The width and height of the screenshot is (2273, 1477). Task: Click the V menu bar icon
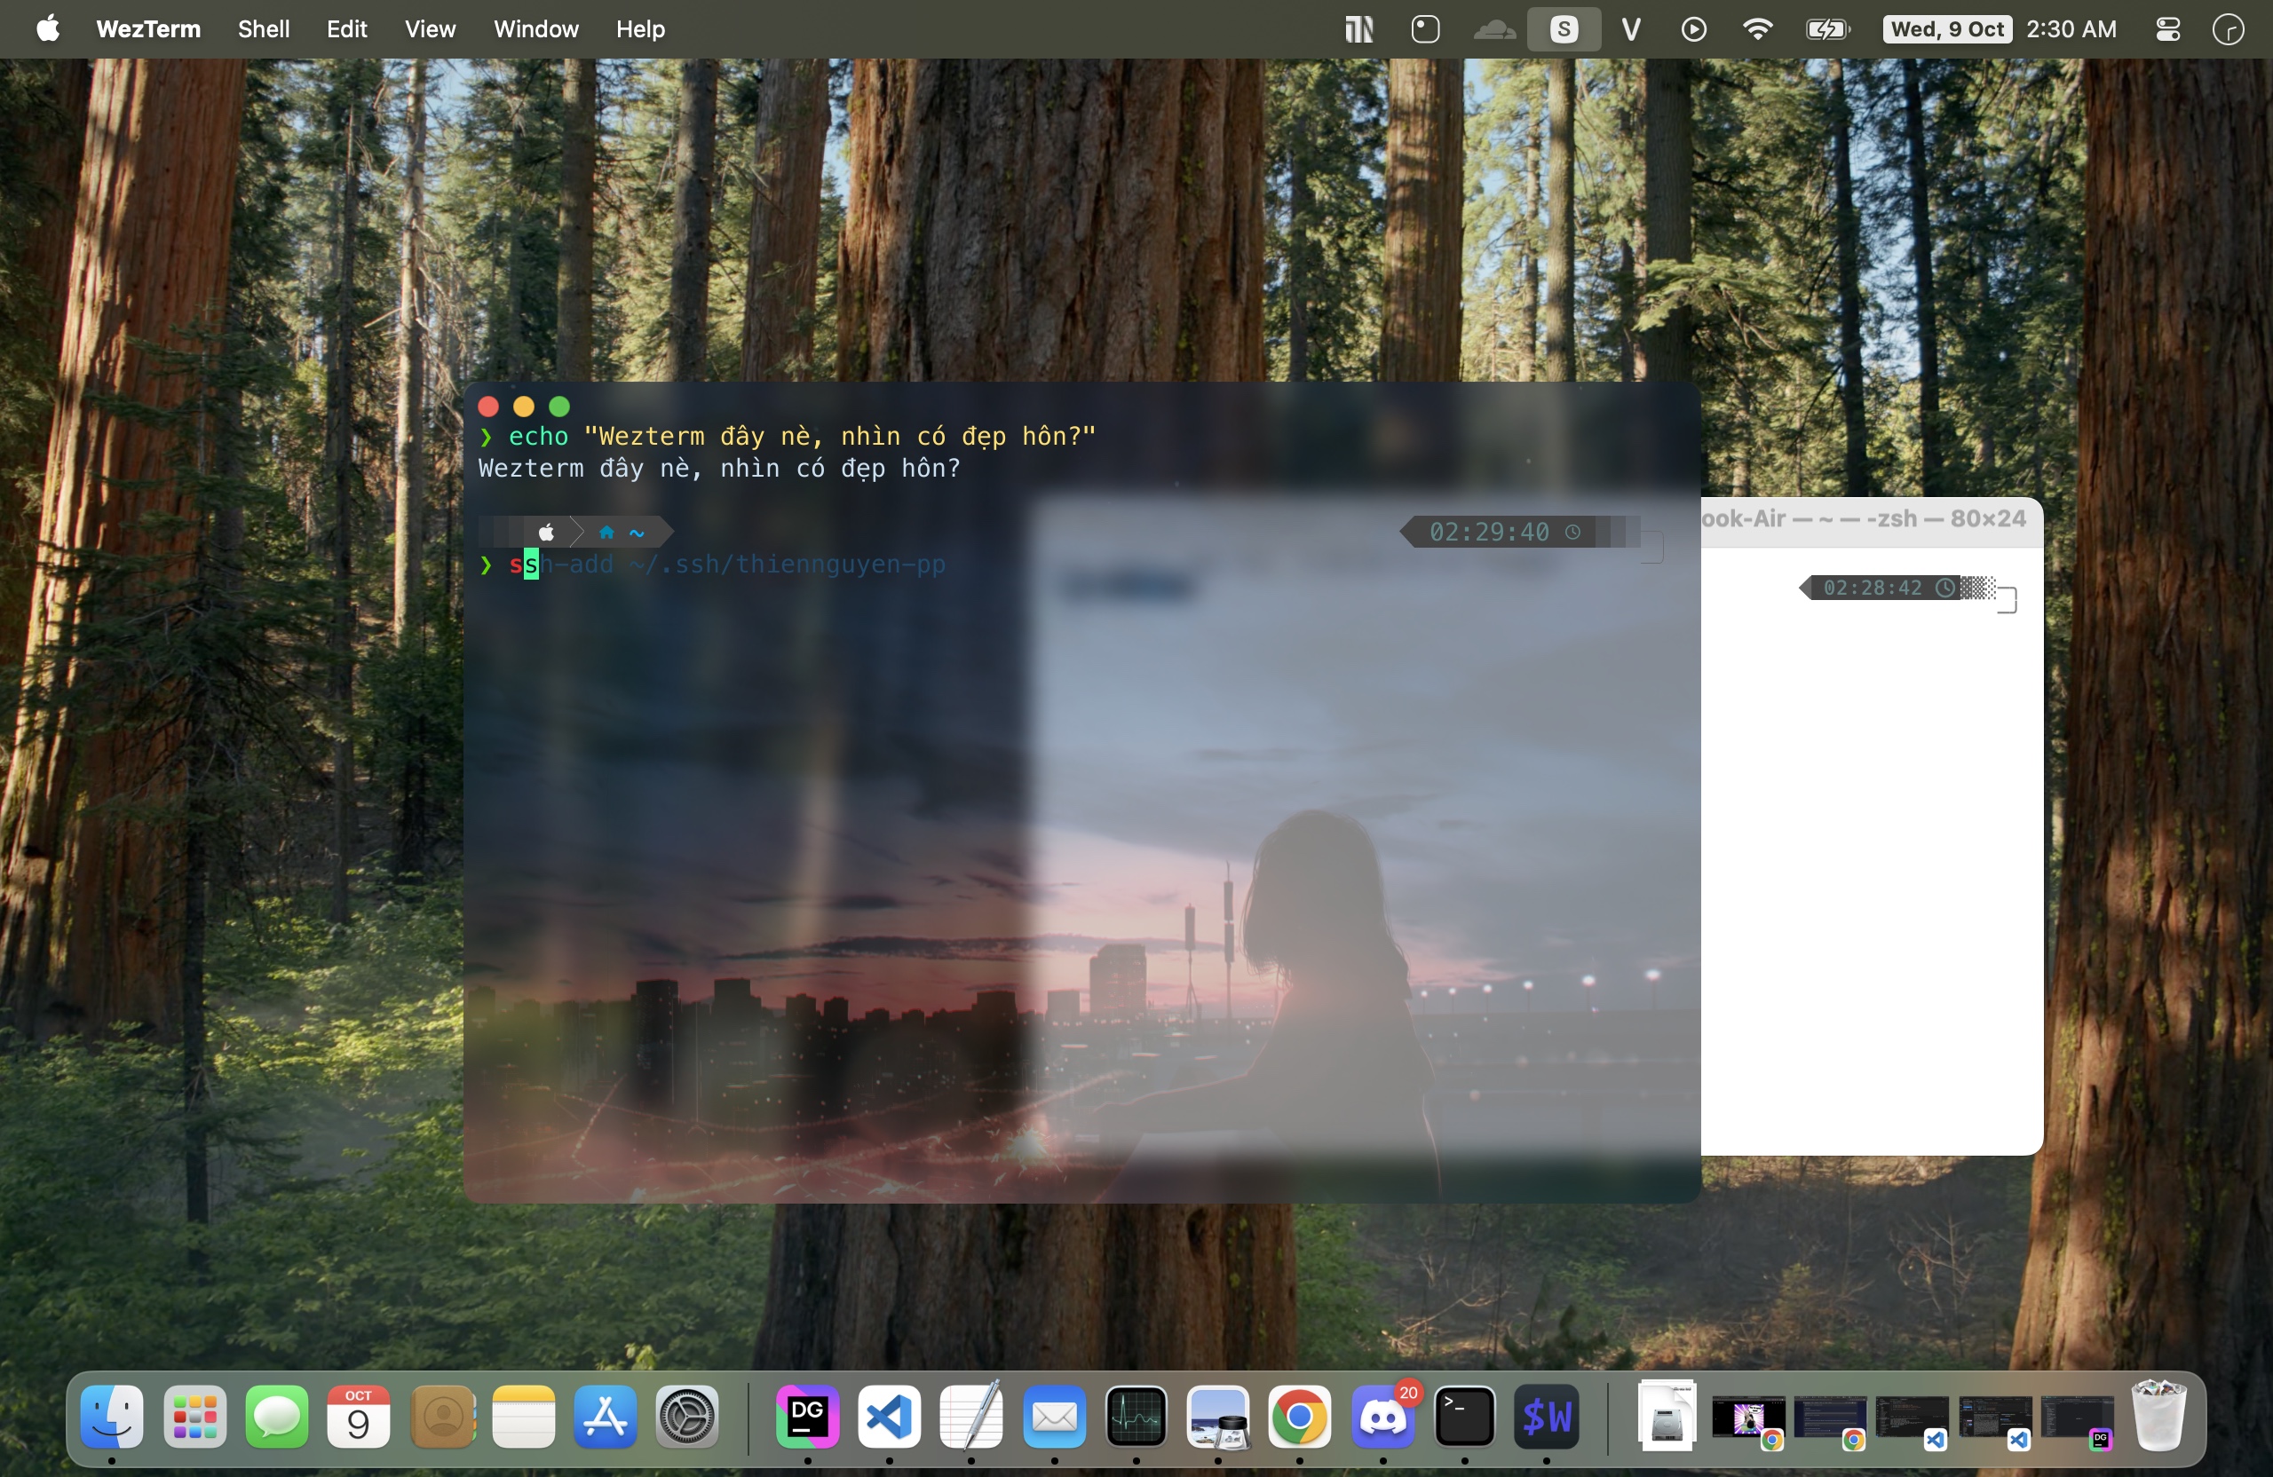1630,28
